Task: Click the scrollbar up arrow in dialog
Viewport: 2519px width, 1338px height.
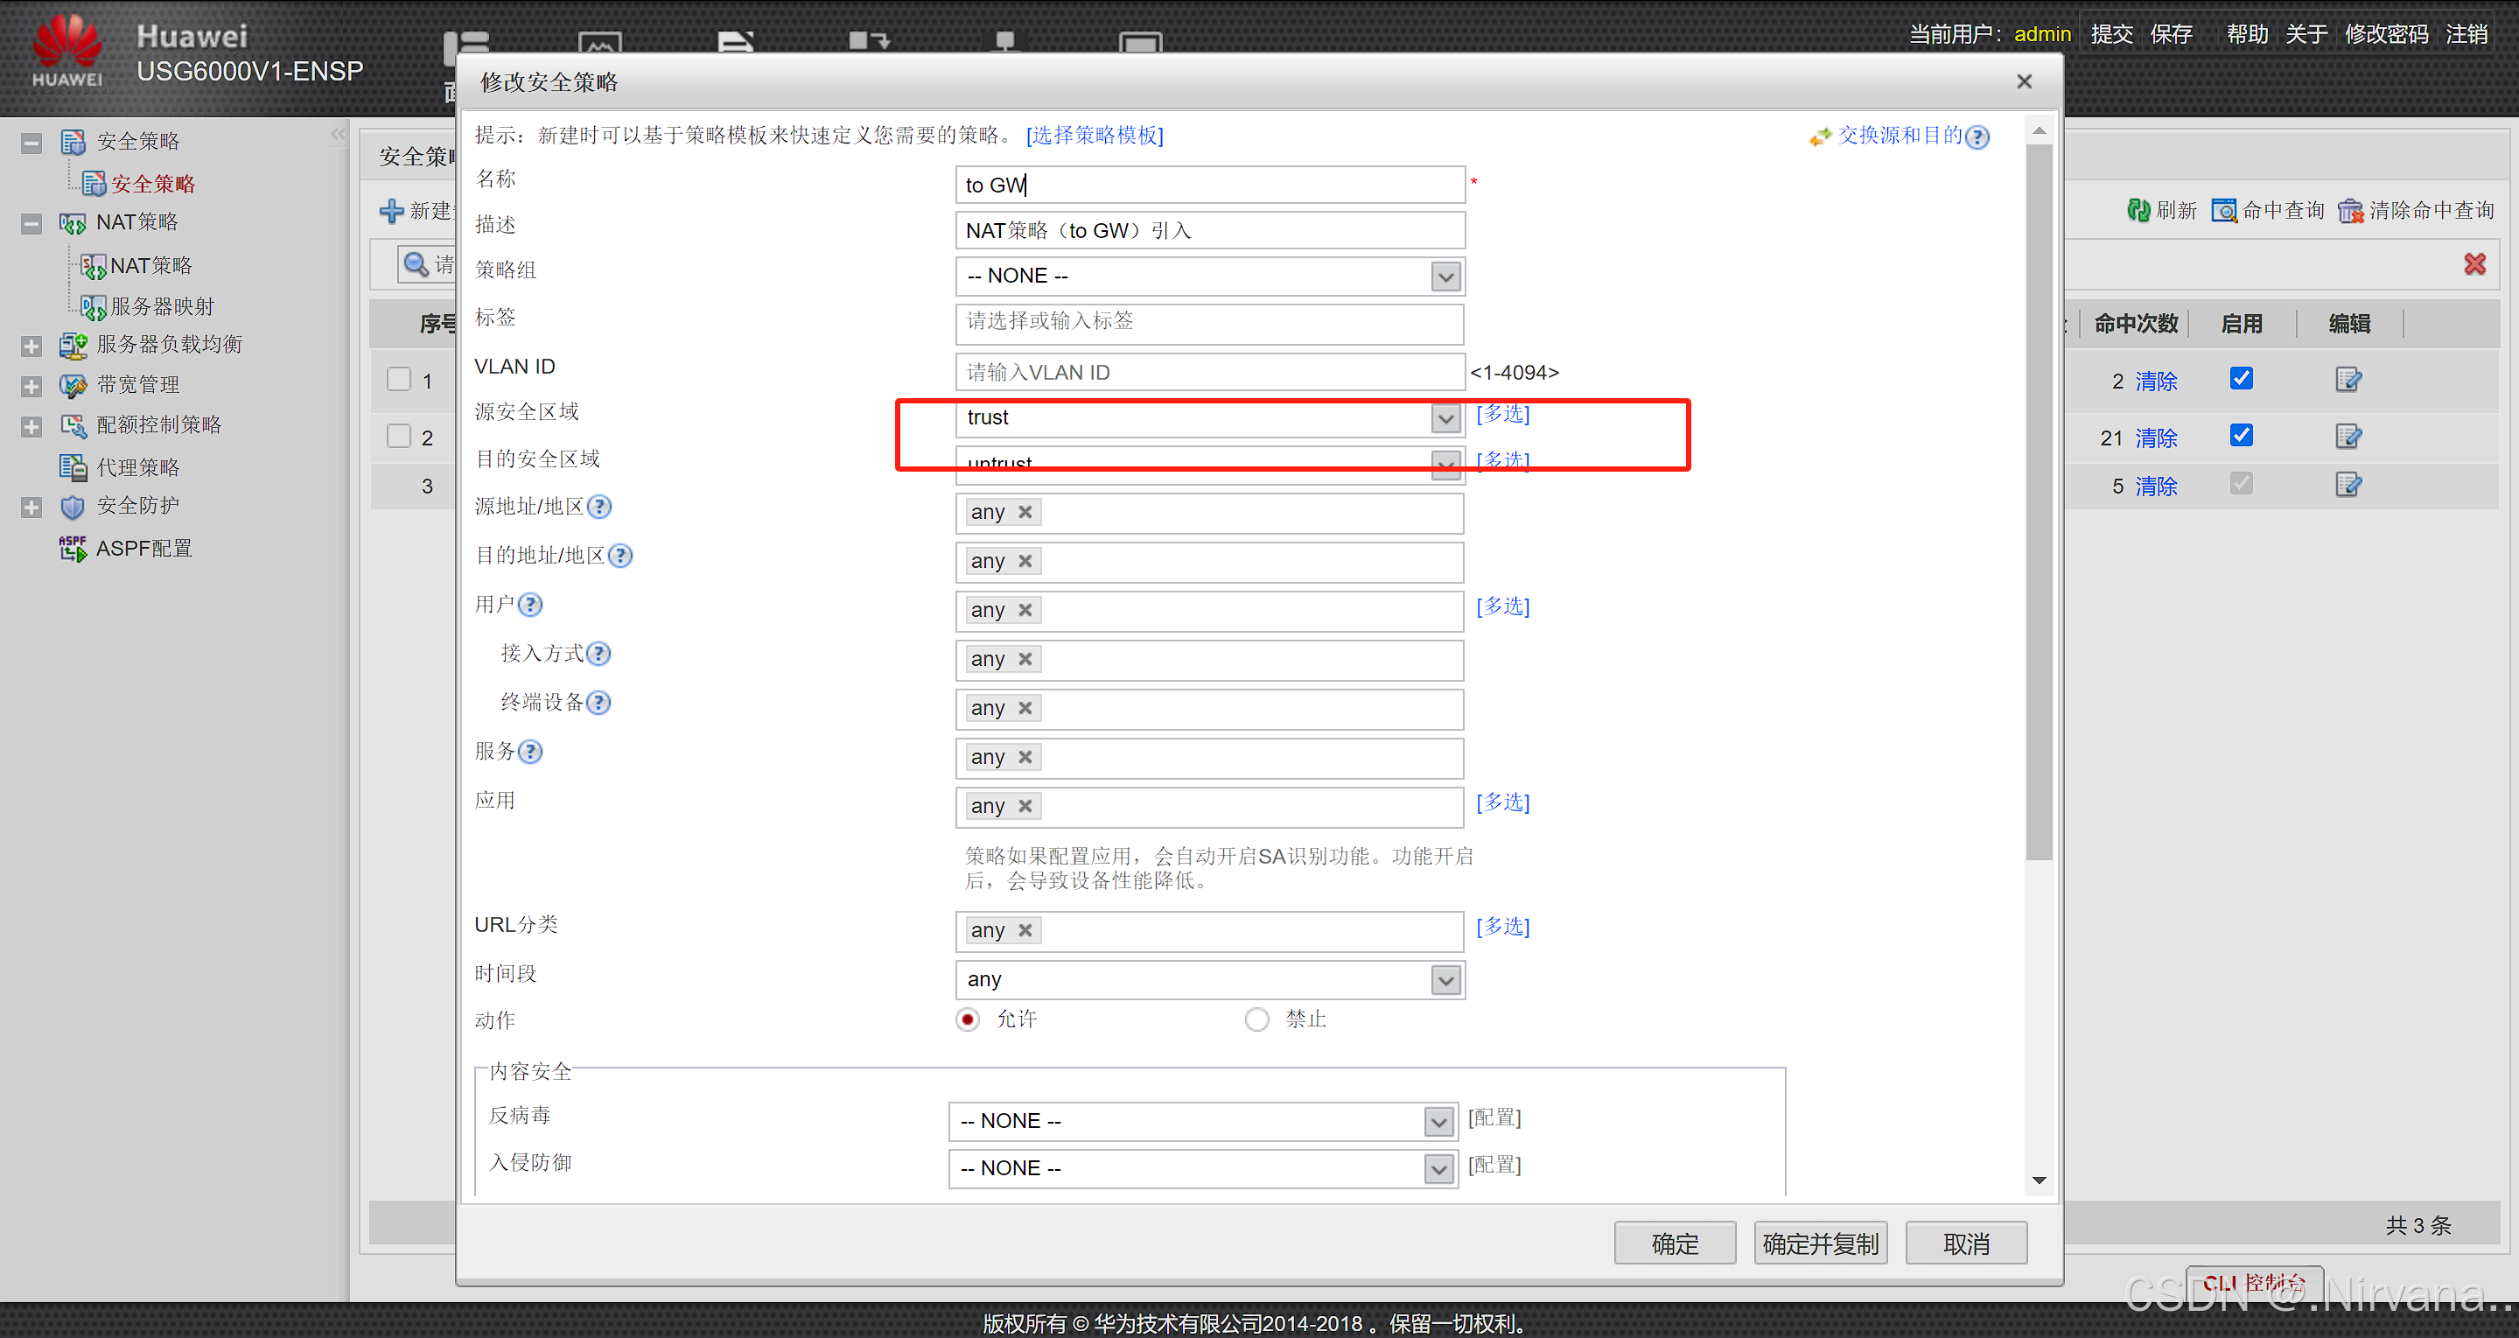Action: tap(2038, 130)
